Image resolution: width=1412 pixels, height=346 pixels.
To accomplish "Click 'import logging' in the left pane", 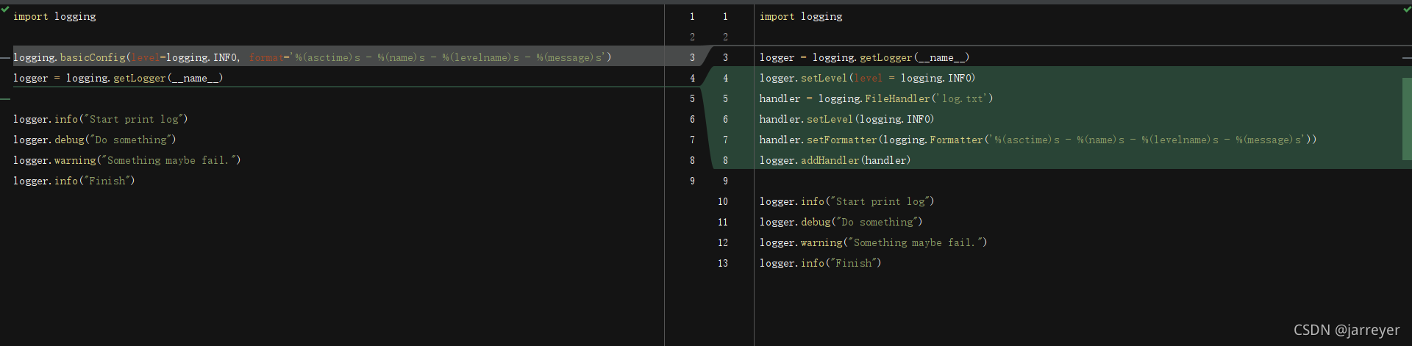I will point(54,16).
